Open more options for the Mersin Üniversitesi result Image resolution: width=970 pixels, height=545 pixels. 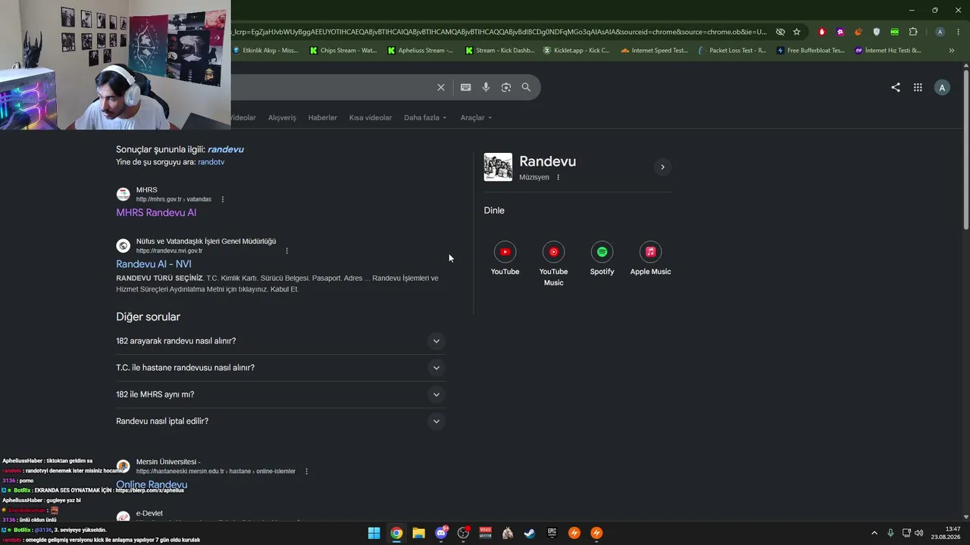coord(306,472)
